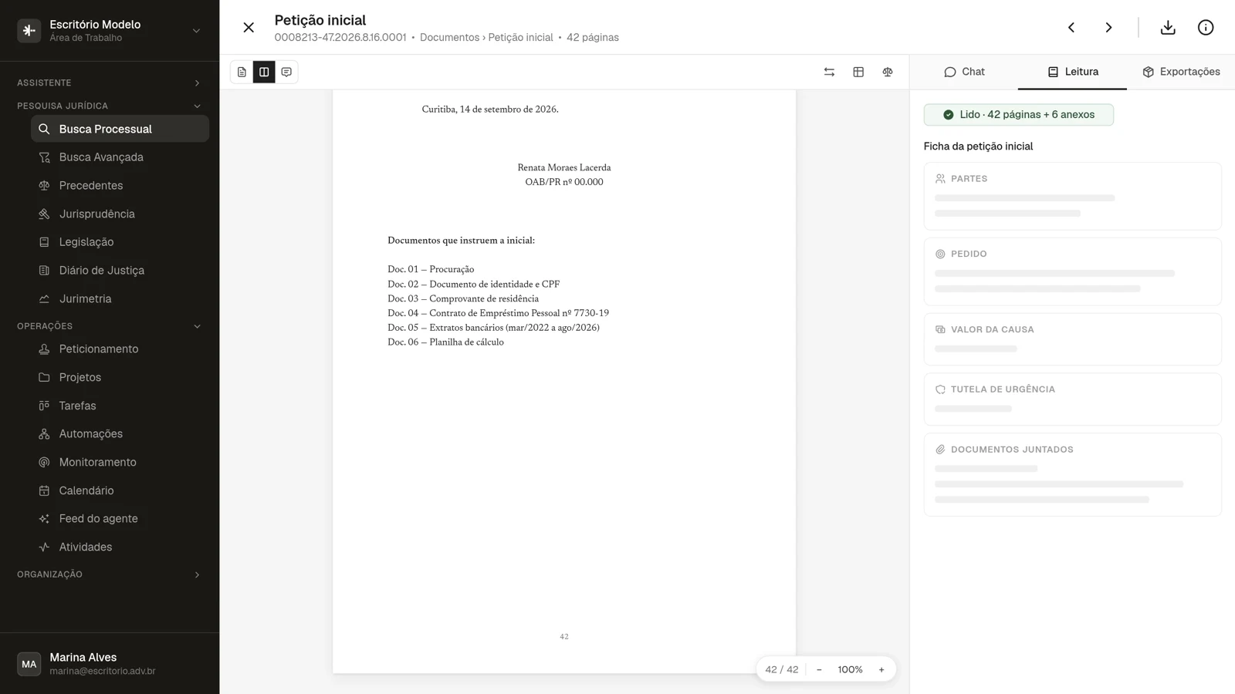Close the Petição inicial viewer
Screen dimensions: 1235x694
coord(249,28)
